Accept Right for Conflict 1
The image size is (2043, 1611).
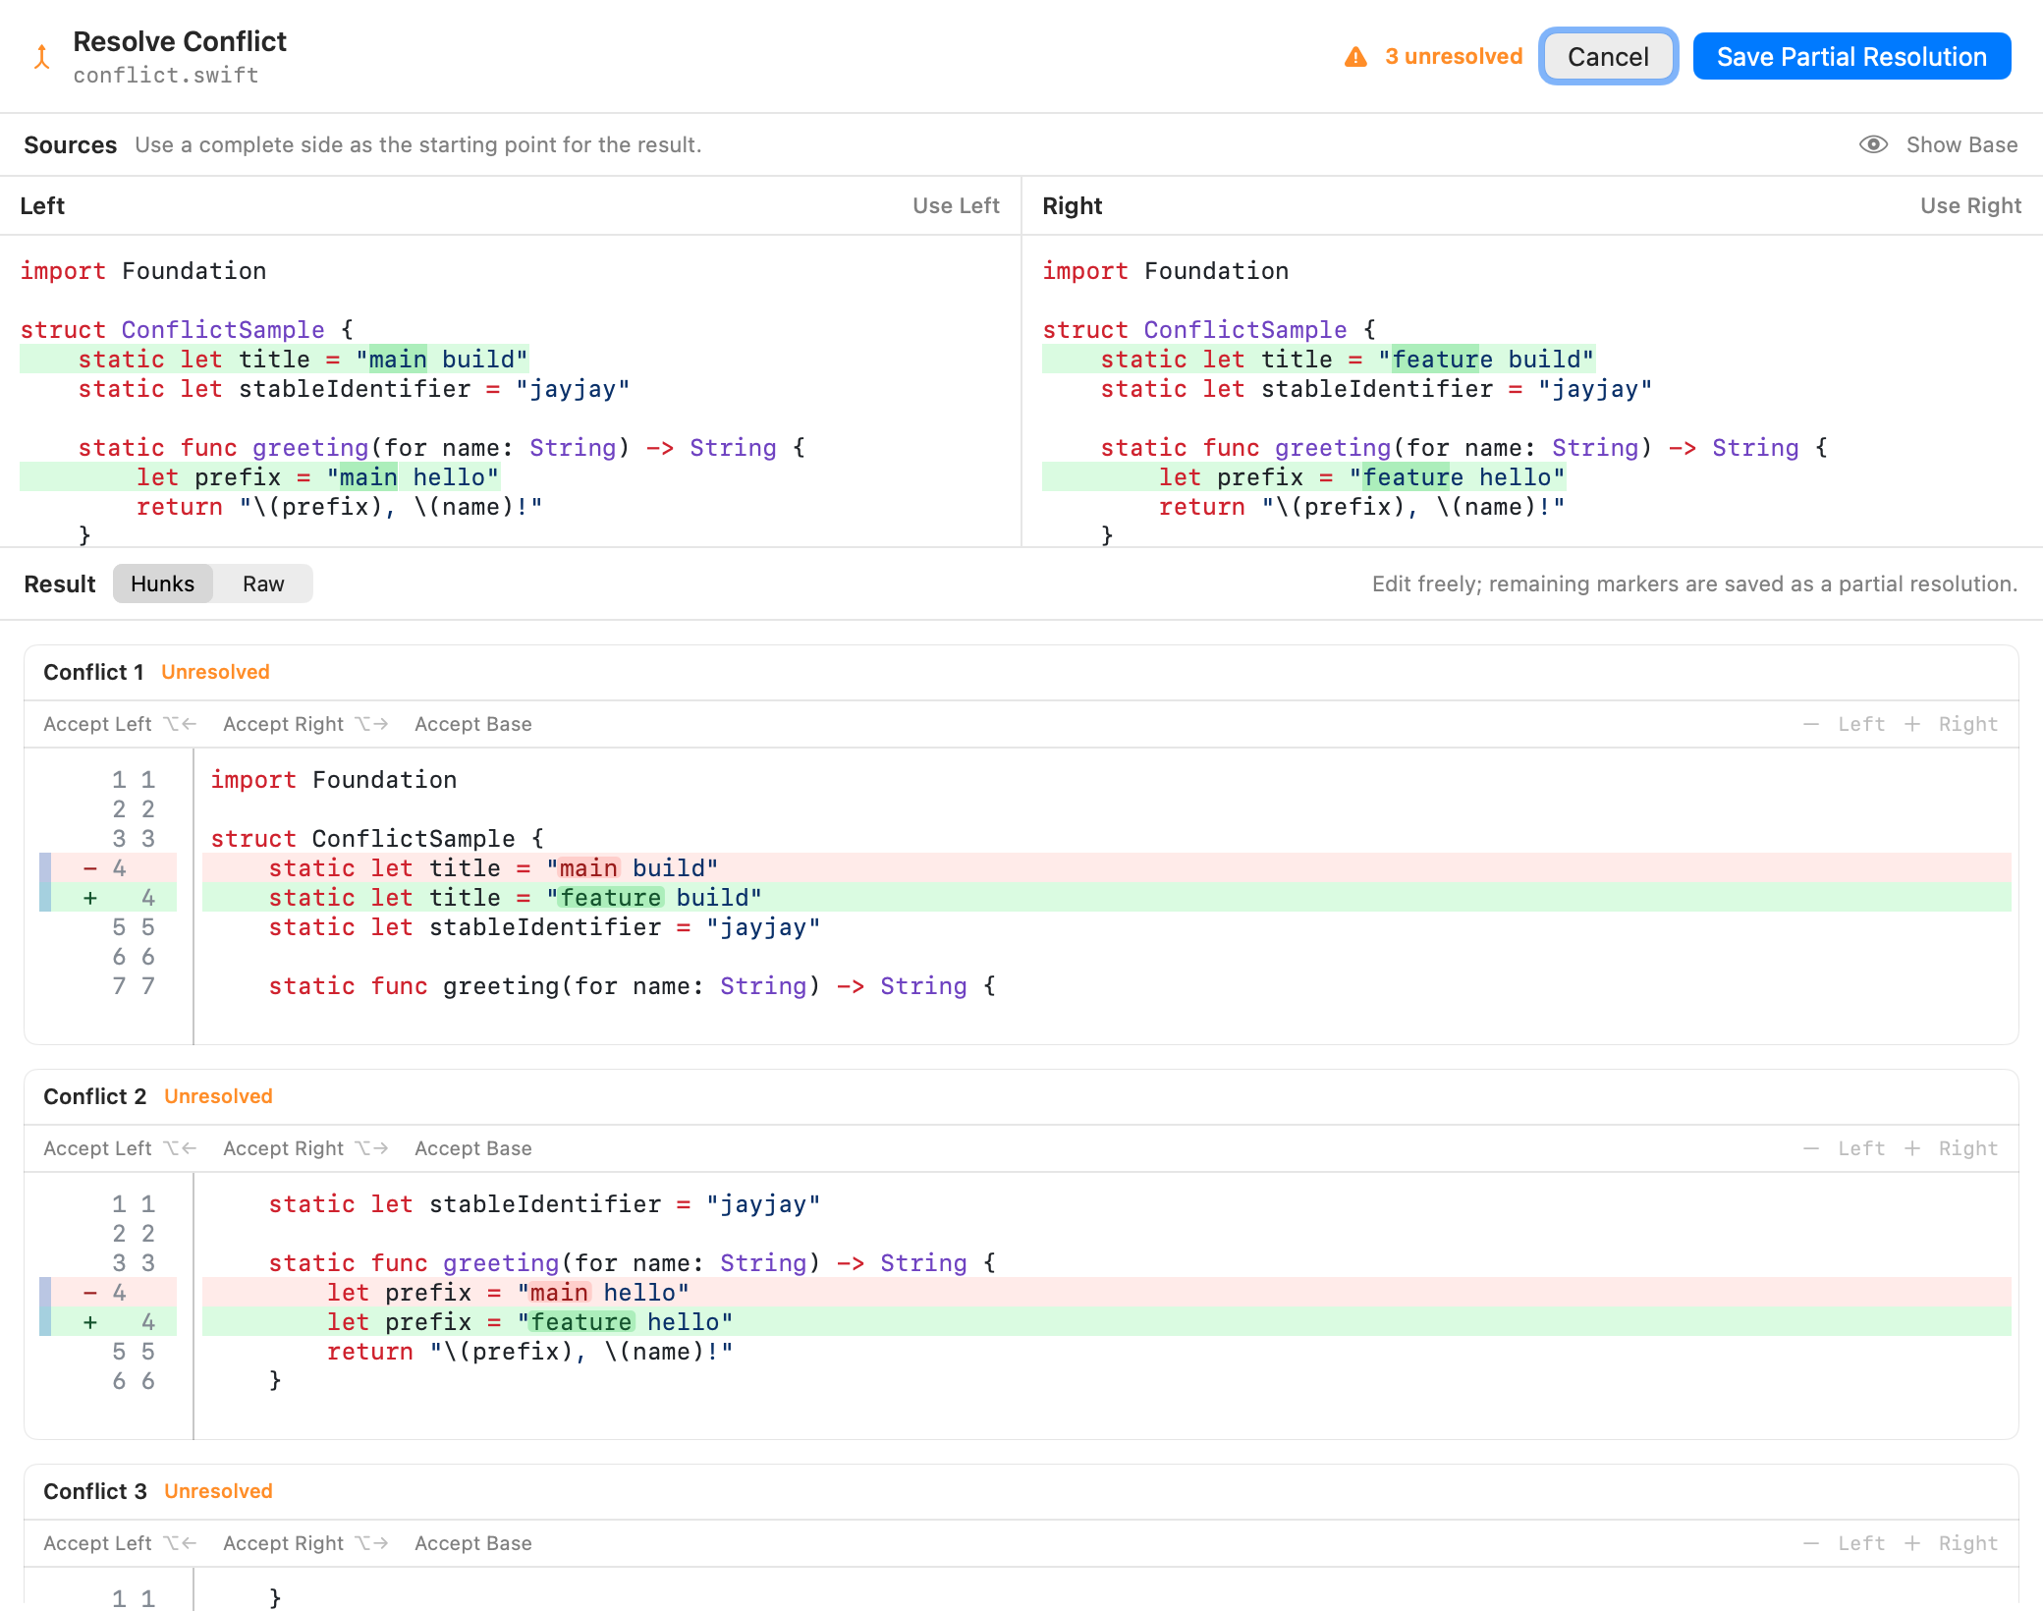[x=305, y=724]
